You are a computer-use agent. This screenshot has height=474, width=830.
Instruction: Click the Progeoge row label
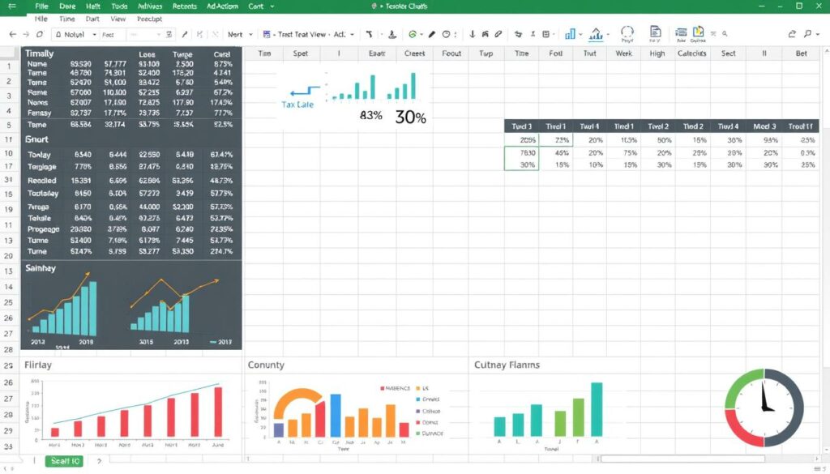click(x=44, y=229)
